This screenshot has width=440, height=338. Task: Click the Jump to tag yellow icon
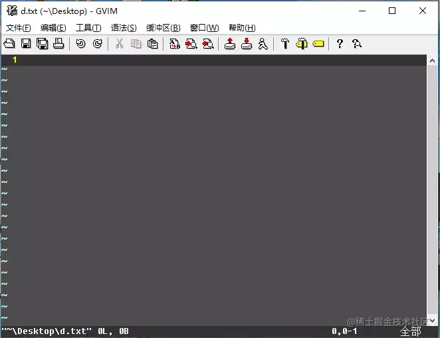click(x=318, y=44)
